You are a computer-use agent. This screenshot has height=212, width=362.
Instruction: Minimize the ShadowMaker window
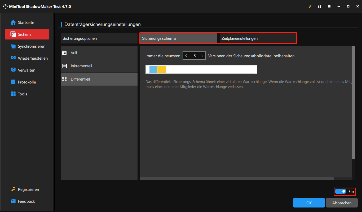tap(339, 6)
